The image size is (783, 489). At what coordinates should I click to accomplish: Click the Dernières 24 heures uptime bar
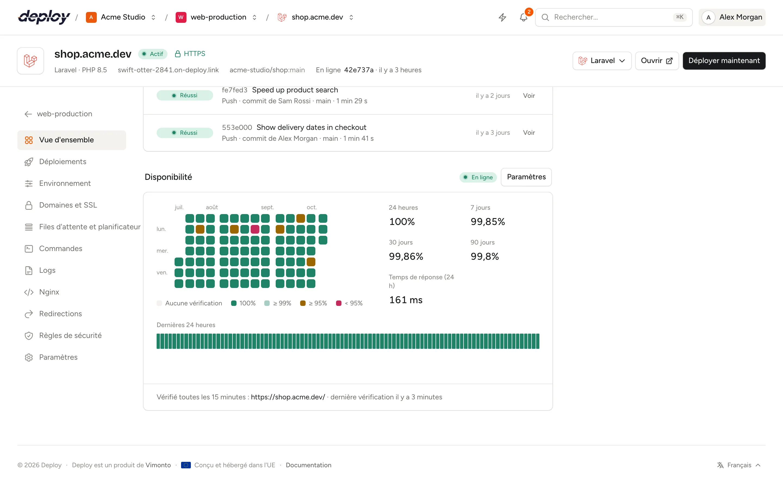click(x=348, y=341)
